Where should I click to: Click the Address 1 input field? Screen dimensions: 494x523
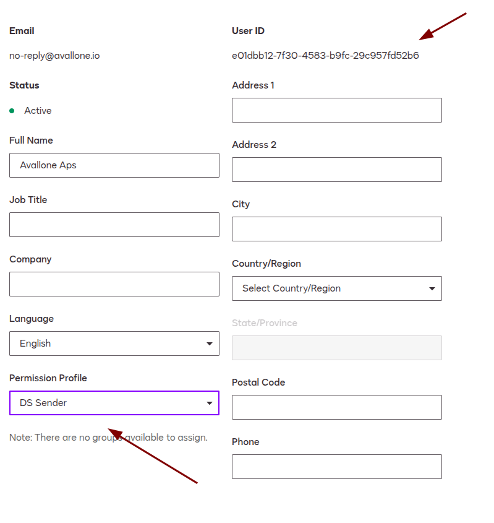pos(337,110)
